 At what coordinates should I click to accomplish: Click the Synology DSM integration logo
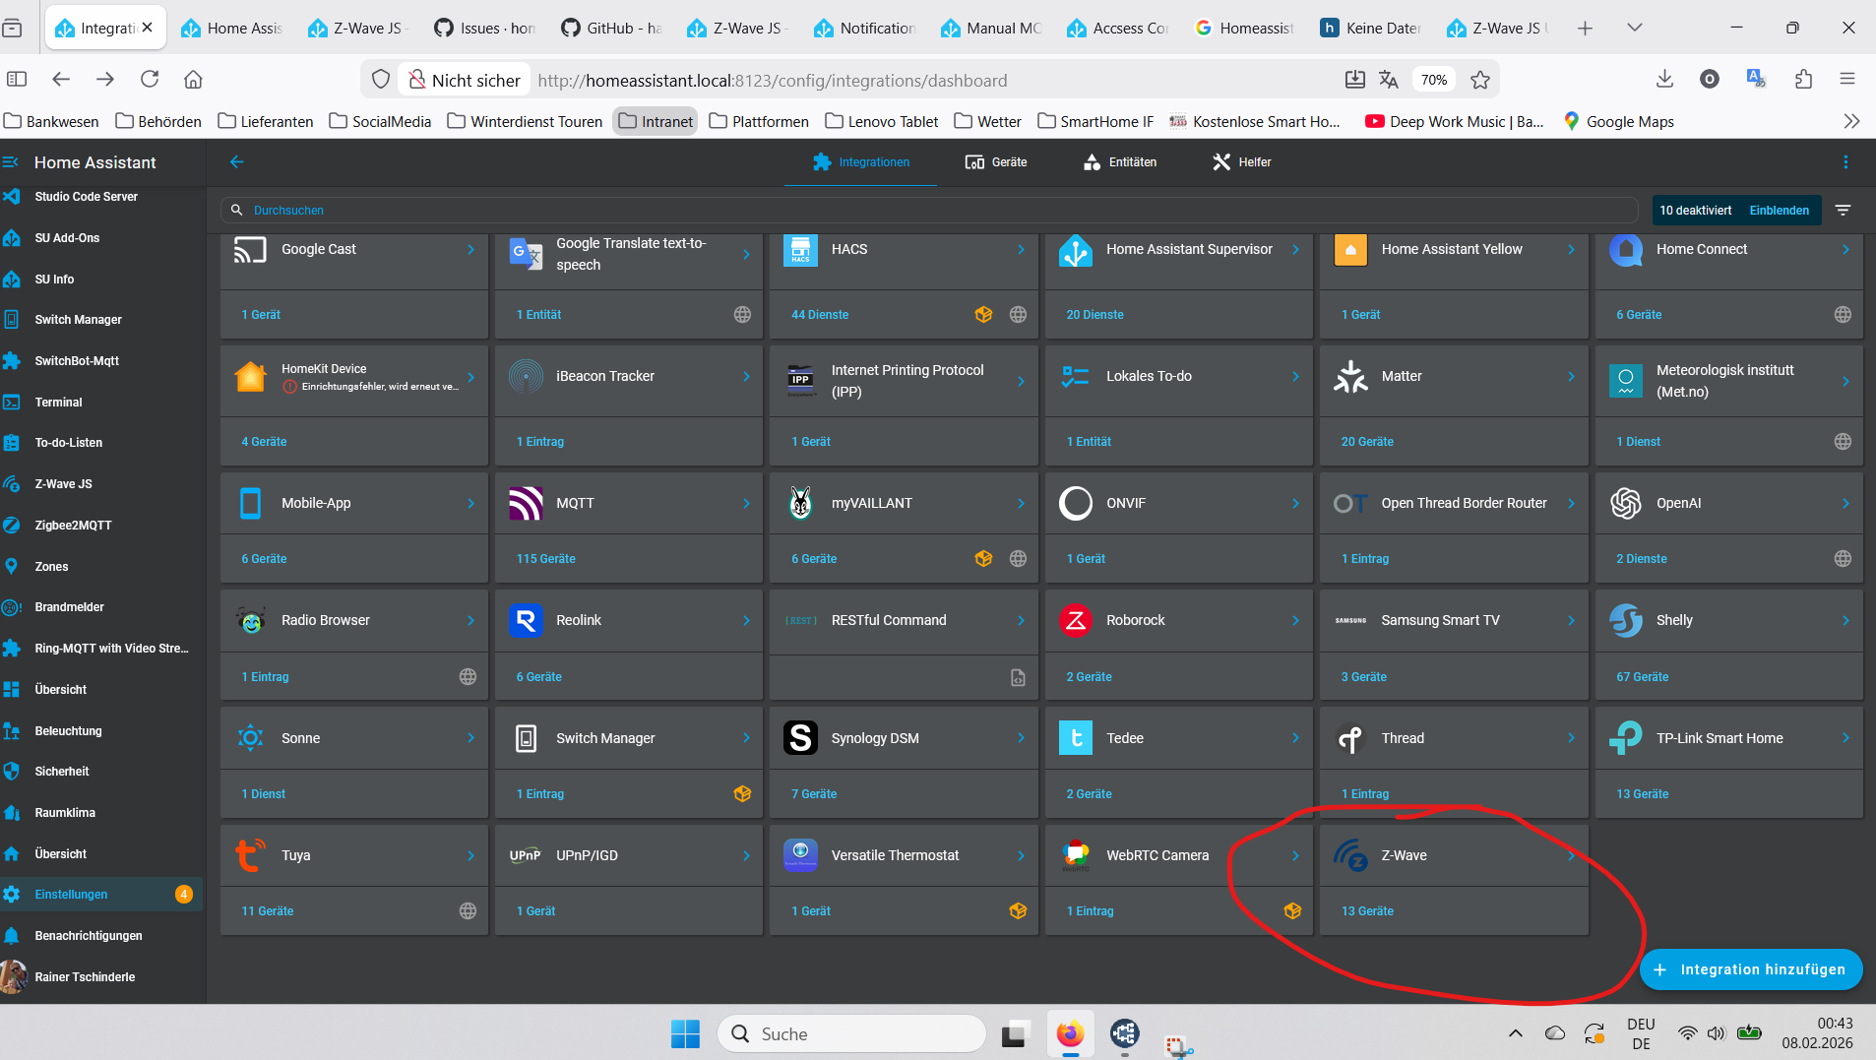point(800,738)
